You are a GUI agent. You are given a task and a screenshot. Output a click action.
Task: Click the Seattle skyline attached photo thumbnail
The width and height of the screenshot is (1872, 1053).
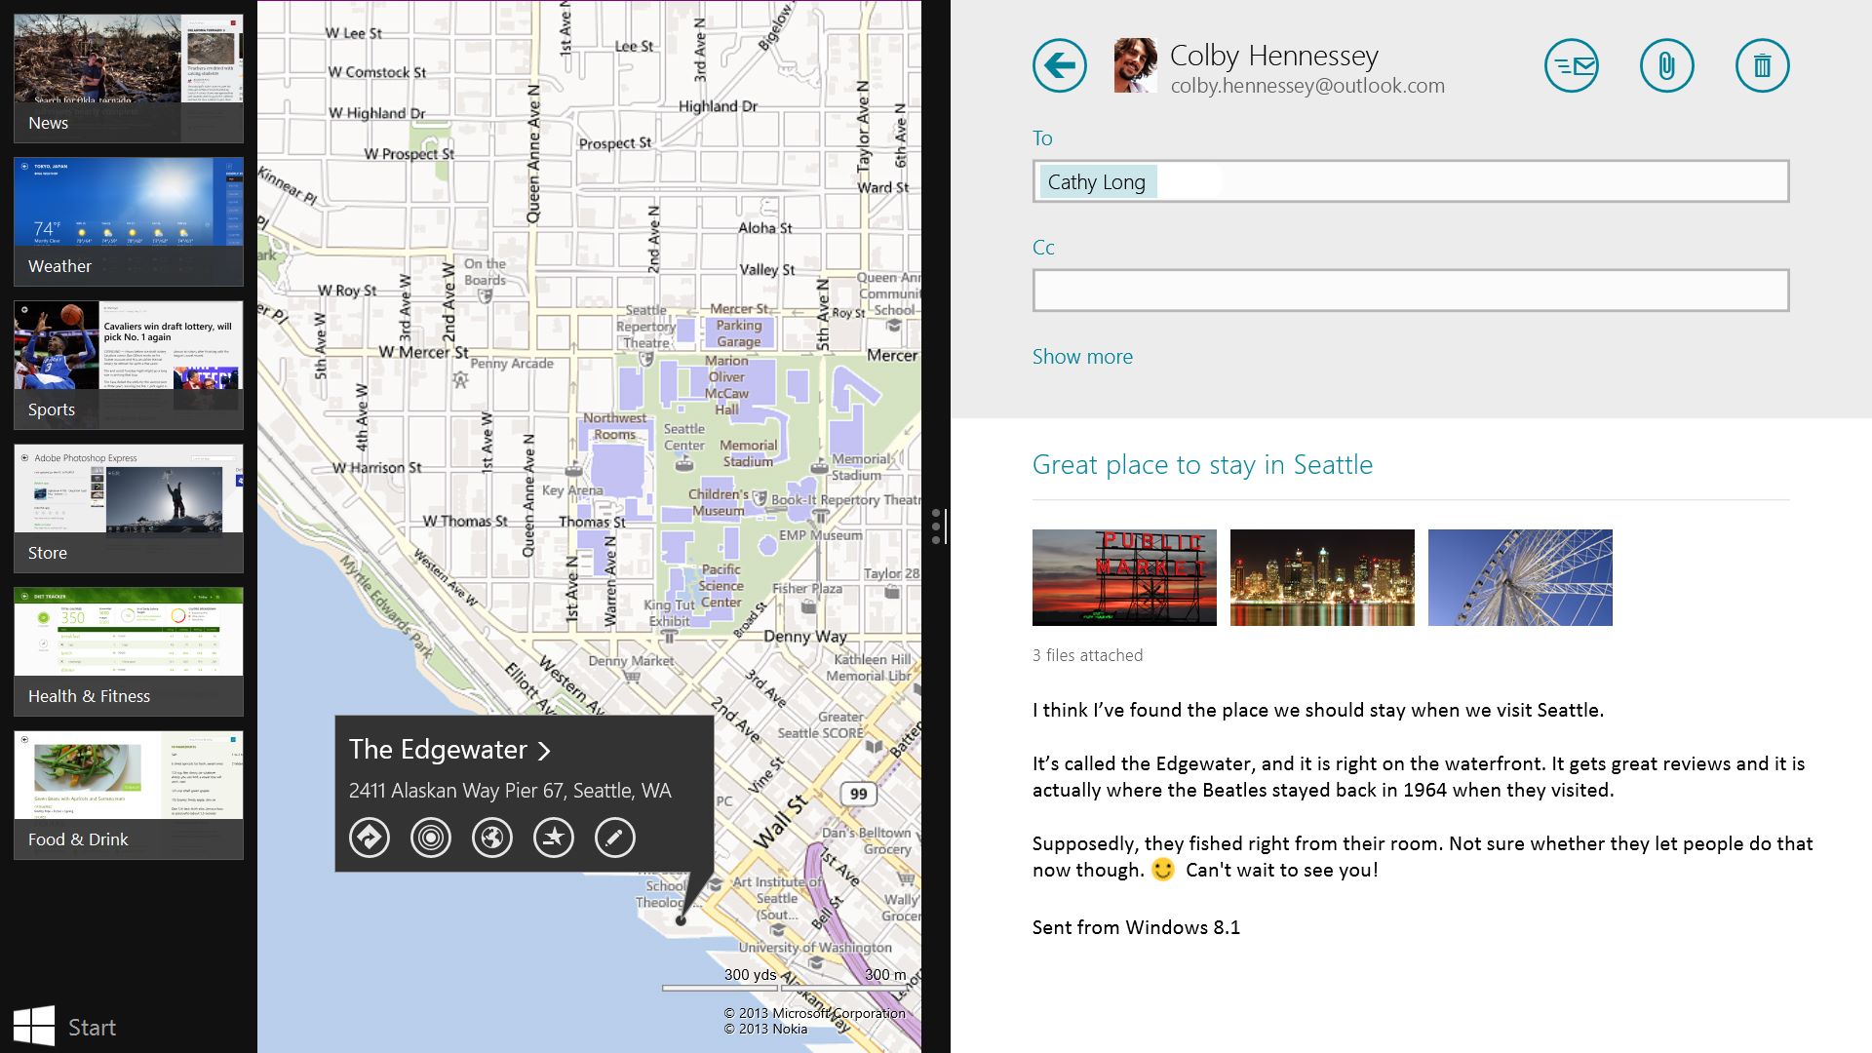click(x=1322, y=577)
